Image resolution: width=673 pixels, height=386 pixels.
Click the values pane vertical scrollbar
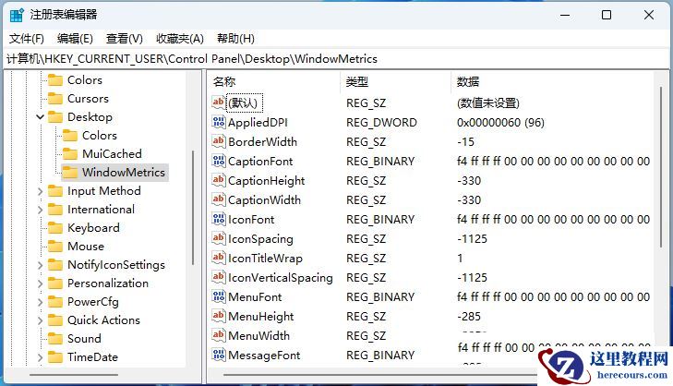pos(661,166)
